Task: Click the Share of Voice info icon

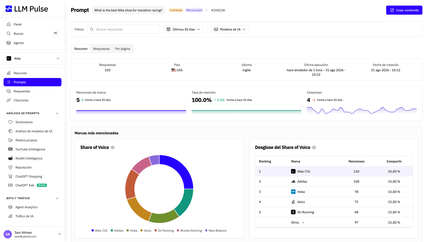Action: point(113,147)
